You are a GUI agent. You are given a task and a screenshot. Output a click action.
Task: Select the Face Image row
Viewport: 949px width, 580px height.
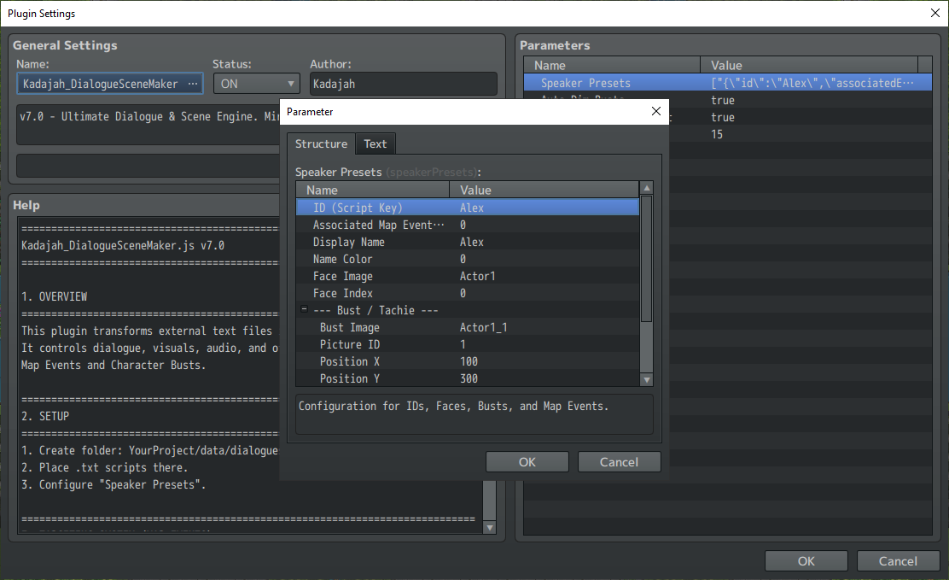467,276
